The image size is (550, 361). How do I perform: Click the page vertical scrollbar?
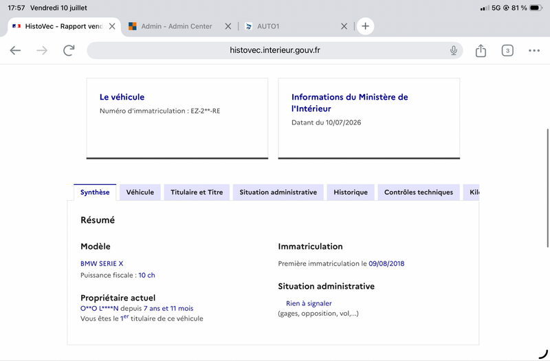(x=547, y=188)
